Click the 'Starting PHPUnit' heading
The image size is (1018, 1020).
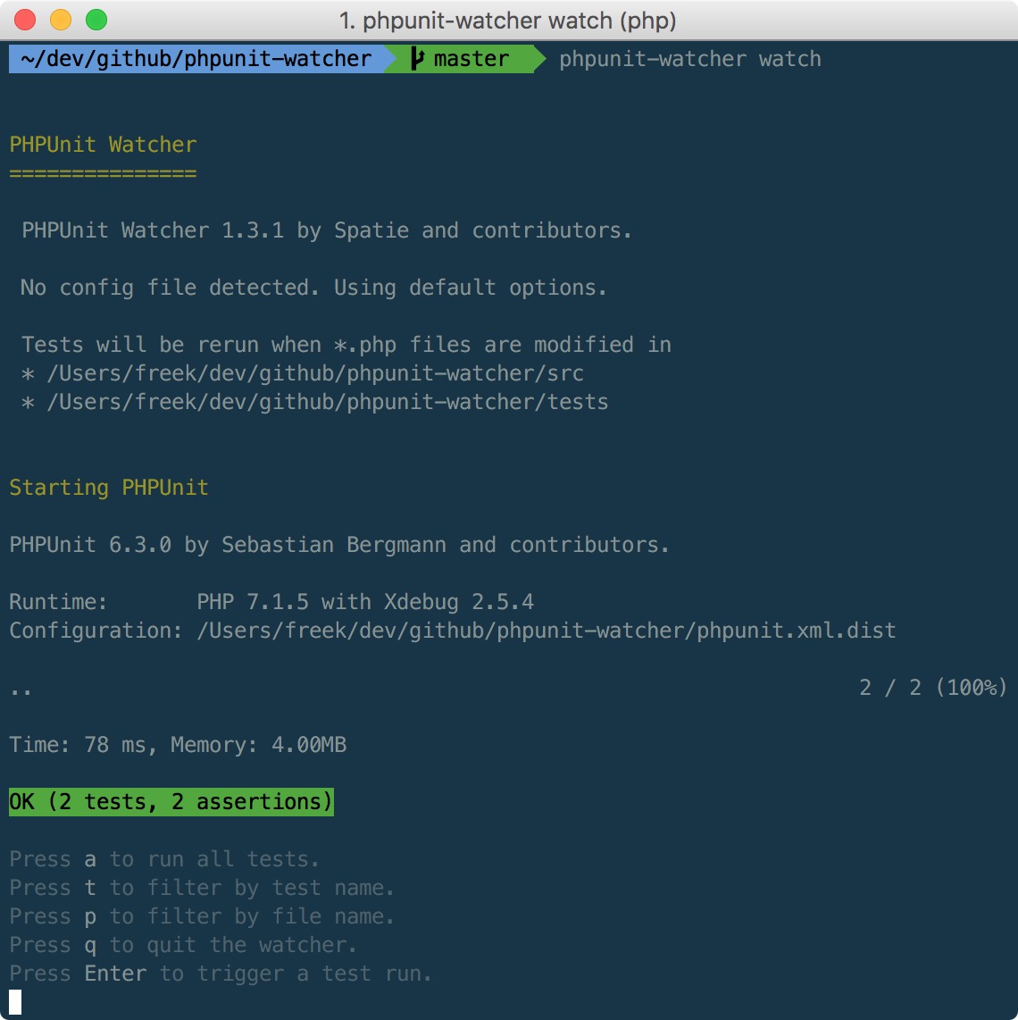point(109,488)
